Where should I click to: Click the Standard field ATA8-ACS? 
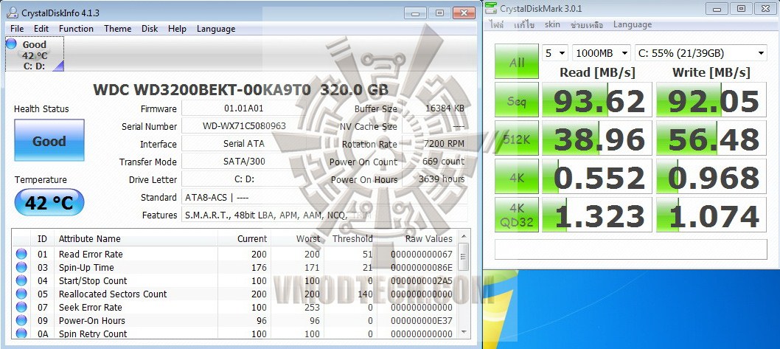(324, 197)
